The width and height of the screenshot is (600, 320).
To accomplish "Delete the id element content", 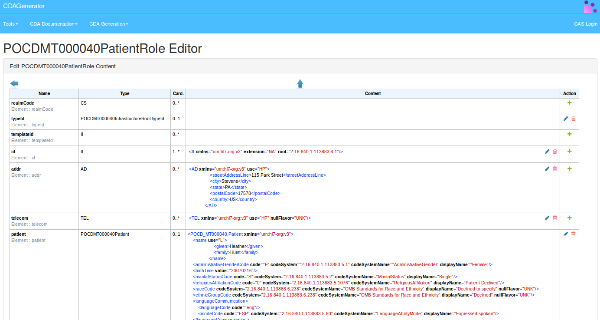I will point(554,152).
